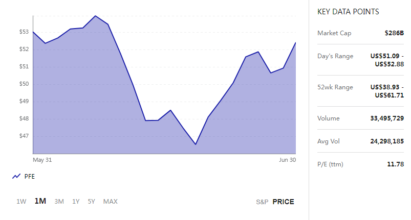The width and height of the screenshot is (411, 220).
Task: Click the Avg Vol value 24,298,185
Action: pyautogui.click(x=387, y=141)
